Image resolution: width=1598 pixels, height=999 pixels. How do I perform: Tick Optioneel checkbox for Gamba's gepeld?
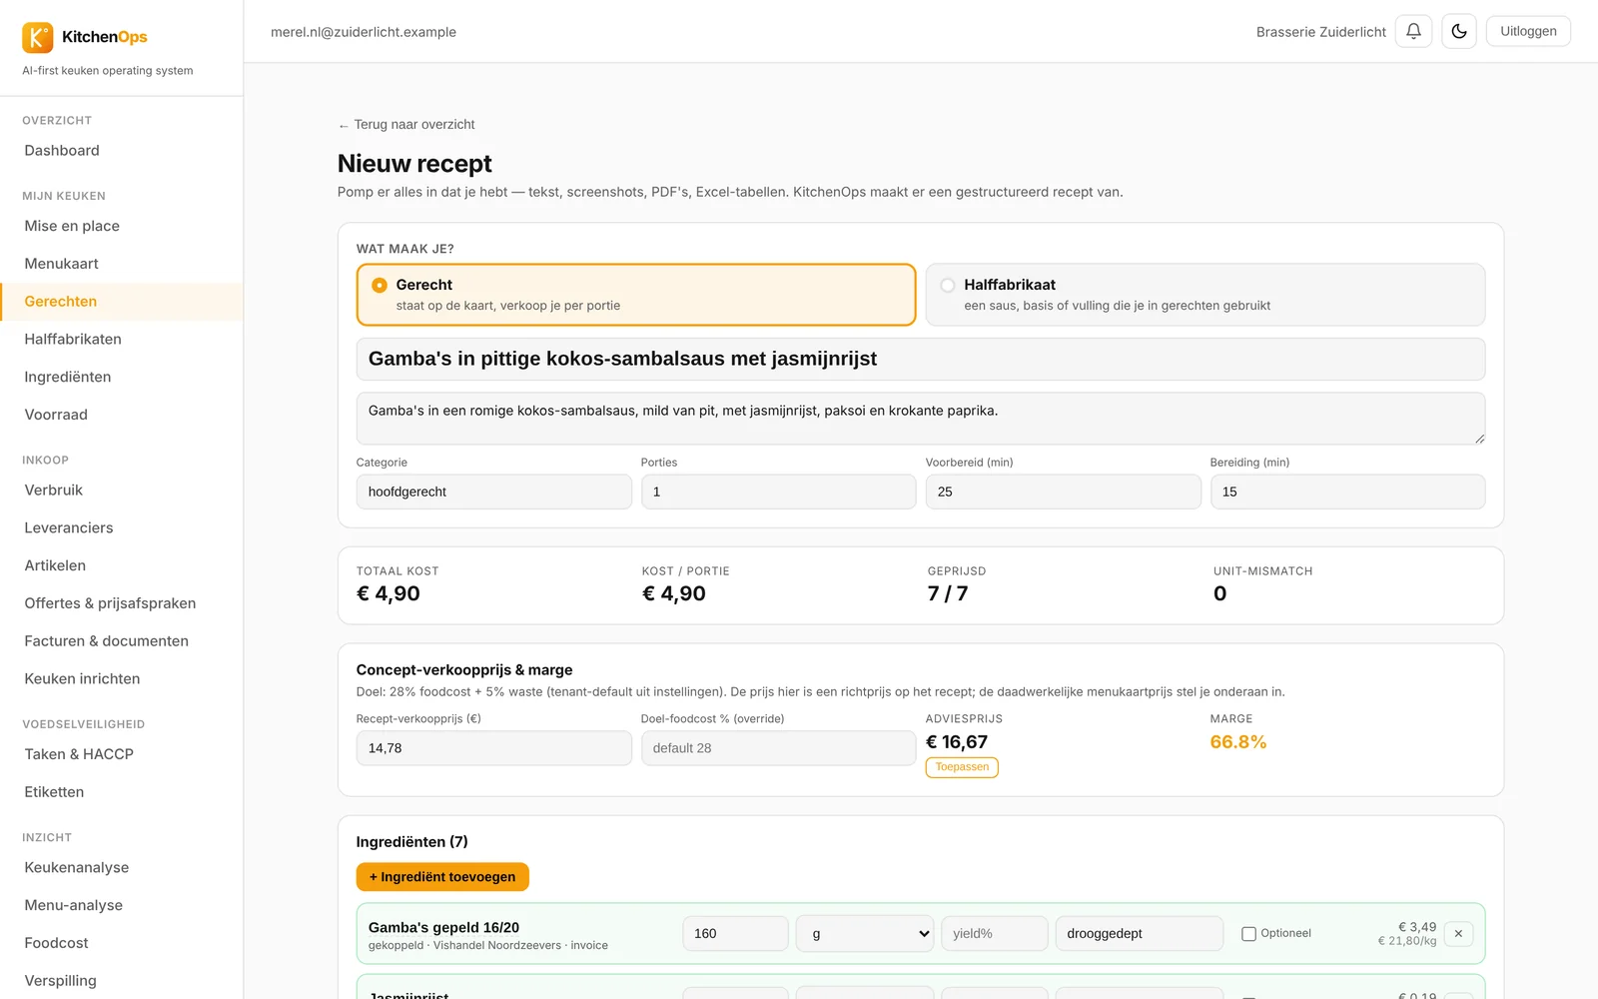[1248, 934]
